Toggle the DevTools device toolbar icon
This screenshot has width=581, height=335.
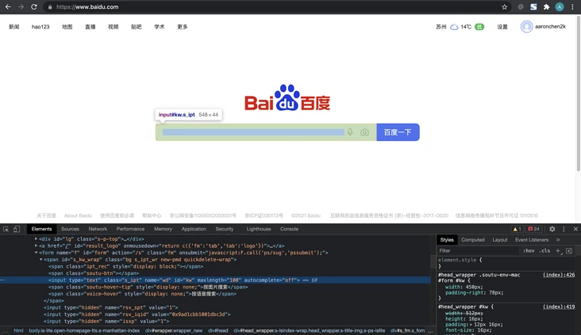[x=17, y=229]
